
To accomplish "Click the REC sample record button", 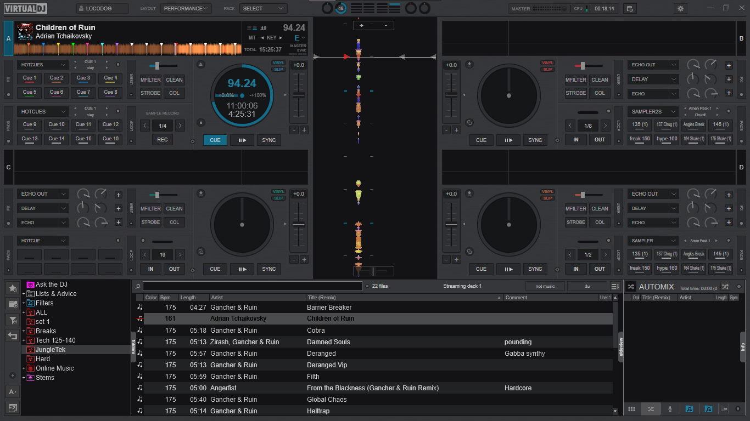I will pos(163,140).
